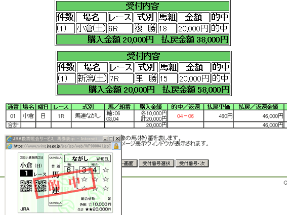Click the left QR code on the ticket
Image resolution: width=287 pixels, height=215 pixels.
[26, 186]
